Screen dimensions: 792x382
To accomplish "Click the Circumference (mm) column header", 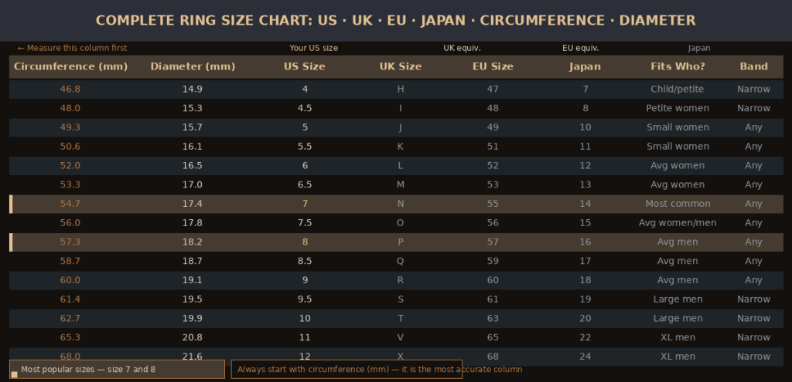I will click(70, 66).
